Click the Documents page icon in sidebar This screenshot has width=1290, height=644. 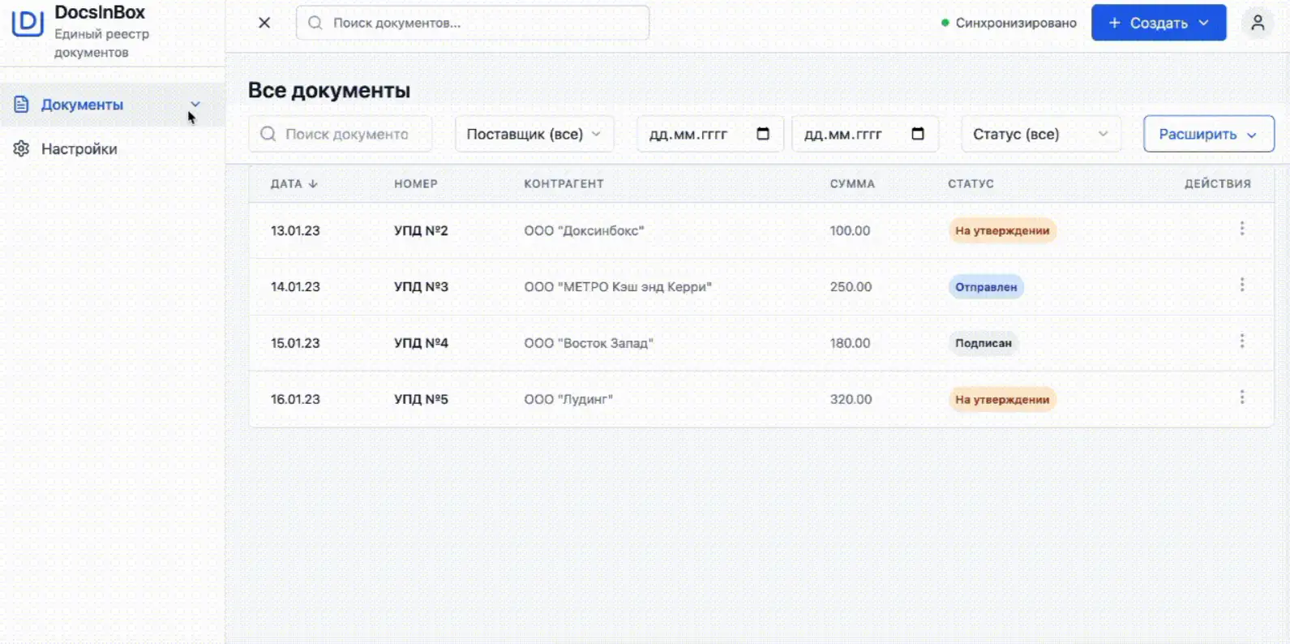pyautogui.click(x=21, y=105)
